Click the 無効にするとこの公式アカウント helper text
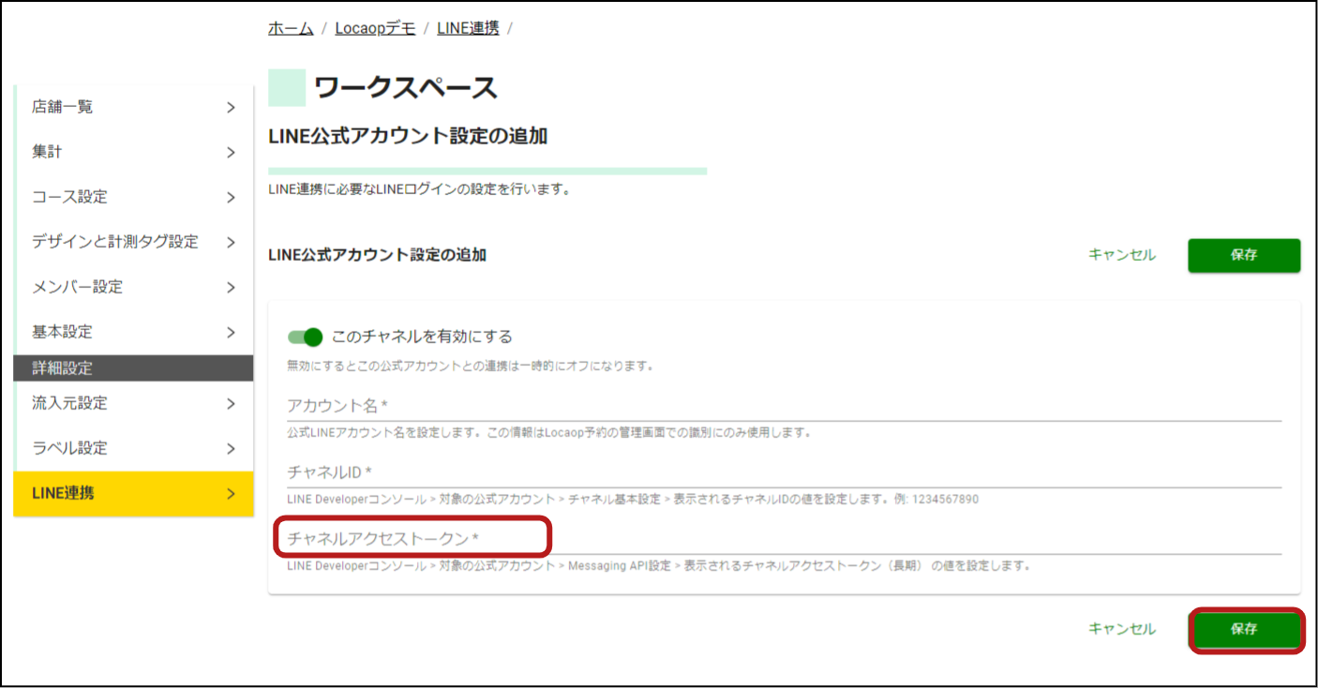1318x688 pixels. tap(470, 366)
